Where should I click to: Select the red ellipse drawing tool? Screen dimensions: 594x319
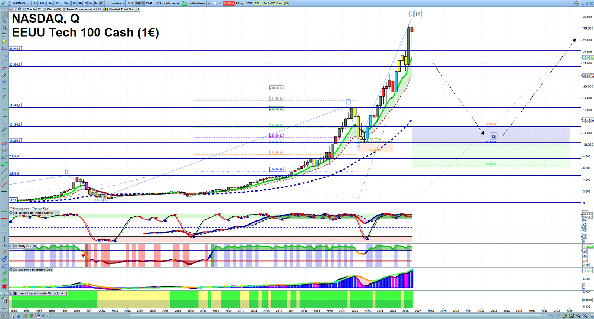tap(4, 143)
